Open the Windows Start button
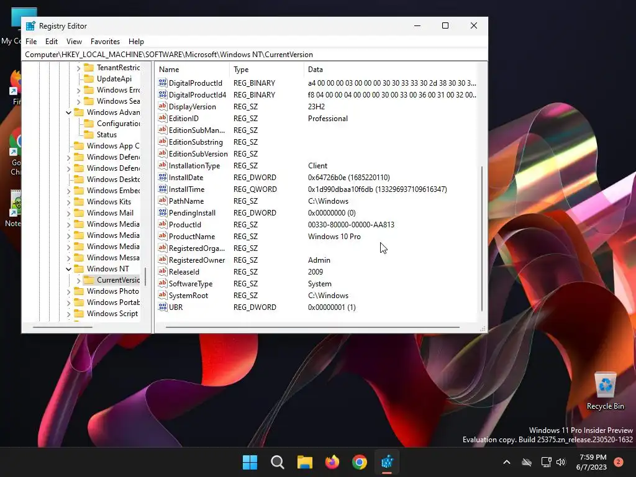This screenshot has width=636, height=477. click(x=250, y=462)
